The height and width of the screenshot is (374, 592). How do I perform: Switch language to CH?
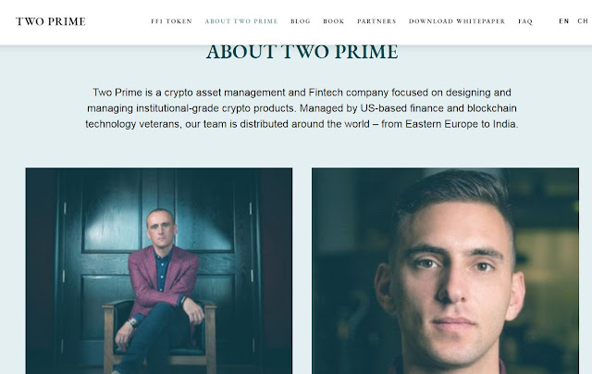(583, 21)
